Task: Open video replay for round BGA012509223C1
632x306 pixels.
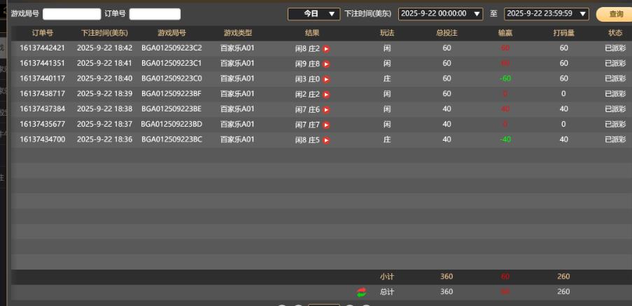Action: pyautogui.click(x=326, y=64)
